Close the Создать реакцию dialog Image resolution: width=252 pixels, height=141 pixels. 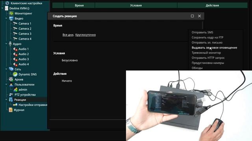(199, 16)
